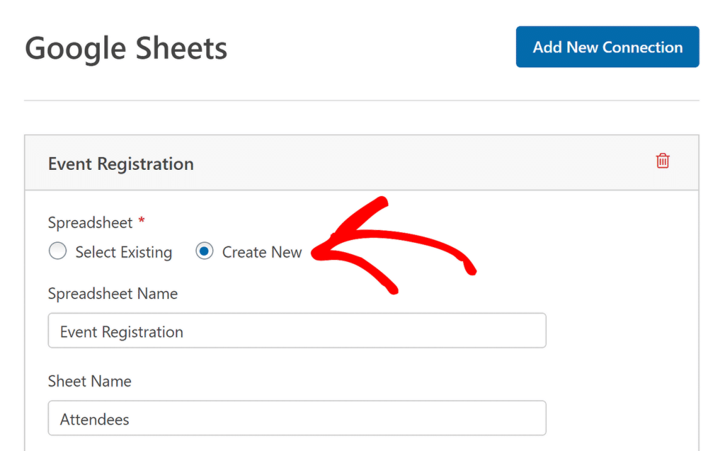The height and width of the screenshot is (451, 725).
Task: Click the Event Registration connection title
Action: click(x=121, y=164)
